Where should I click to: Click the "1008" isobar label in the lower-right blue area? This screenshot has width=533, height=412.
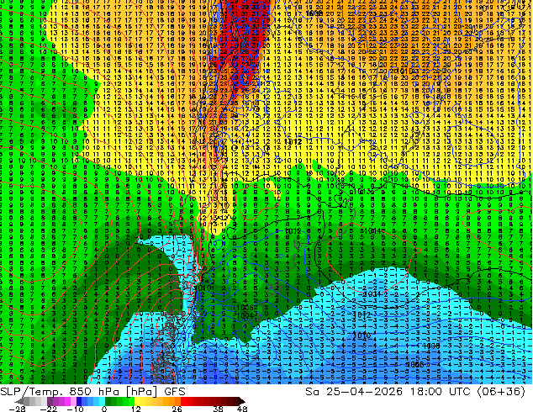pyautogui.click(x=432, y=346)
